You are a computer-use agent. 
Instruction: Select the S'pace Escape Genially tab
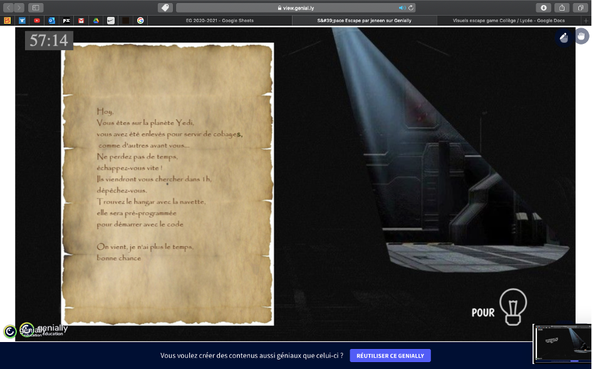(x=365, y=21)
